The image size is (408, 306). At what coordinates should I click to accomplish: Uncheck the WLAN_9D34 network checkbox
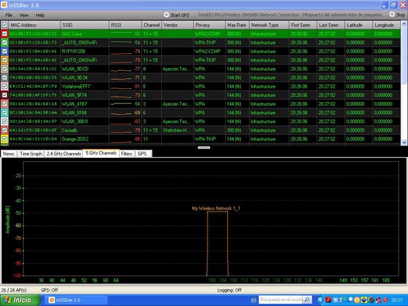point(5,78)
